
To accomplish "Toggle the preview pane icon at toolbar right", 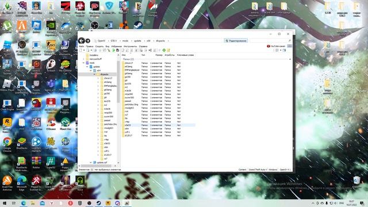I will (284, 50).
